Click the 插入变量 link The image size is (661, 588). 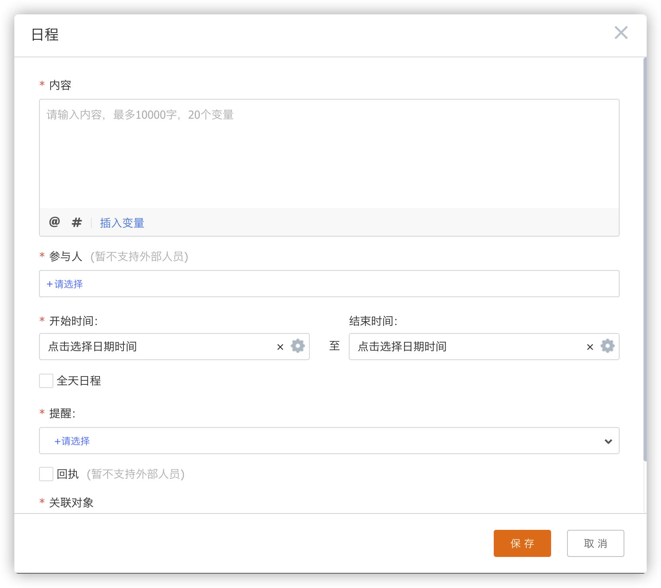pos(122,223)
